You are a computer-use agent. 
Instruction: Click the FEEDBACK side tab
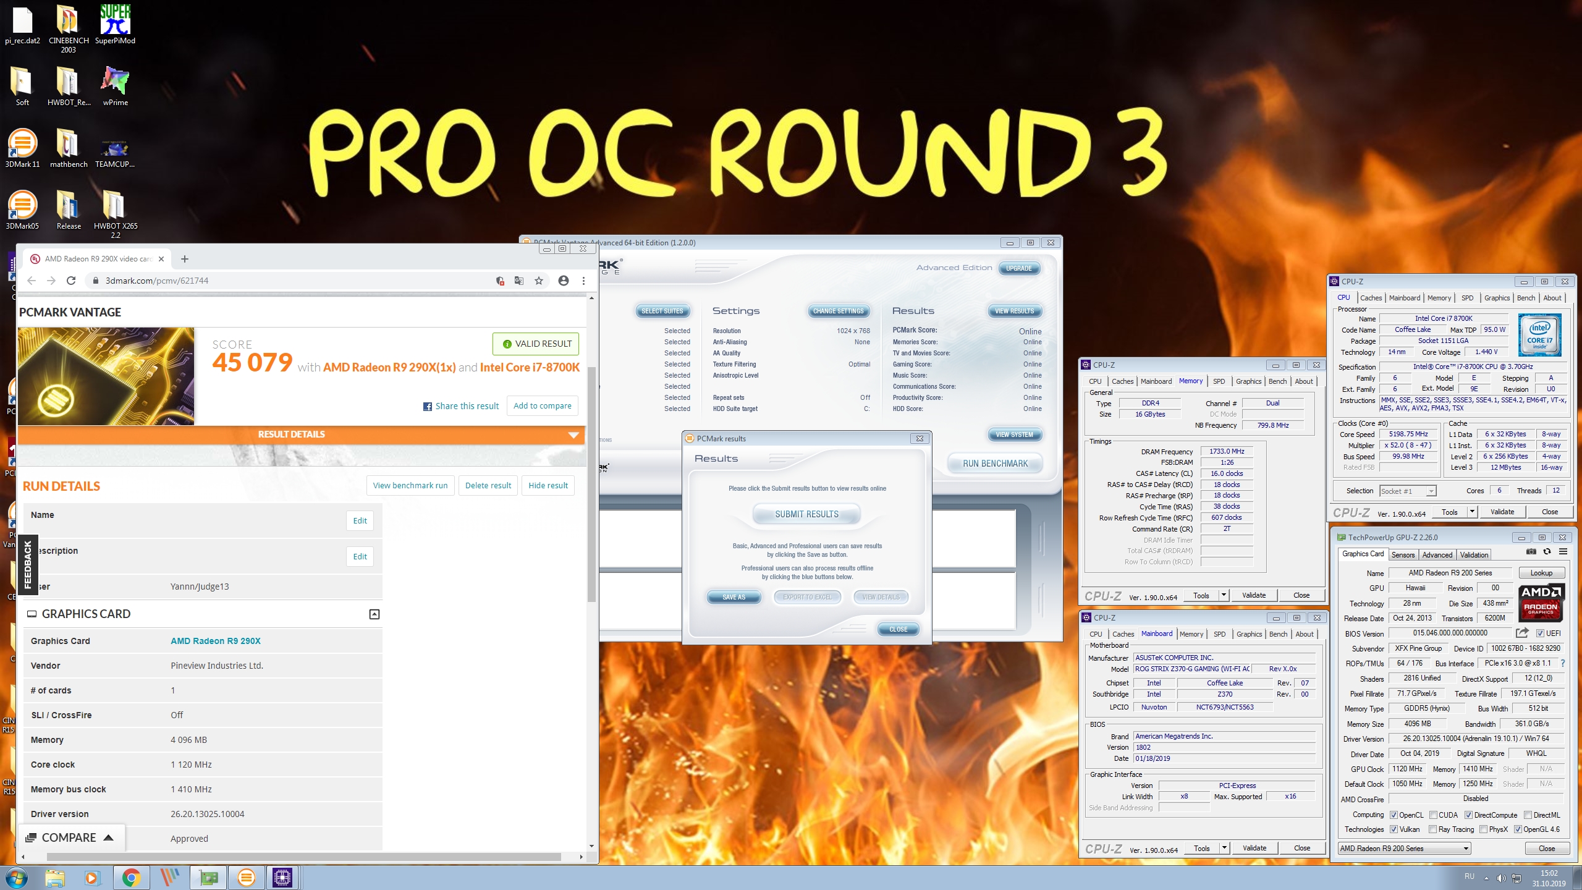coord(27,564)
